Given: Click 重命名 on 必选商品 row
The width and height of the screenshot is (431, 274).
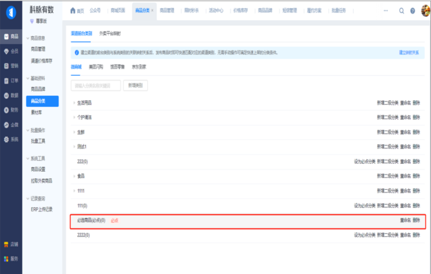Looking at the screenshot, I should tap(406, 220).
